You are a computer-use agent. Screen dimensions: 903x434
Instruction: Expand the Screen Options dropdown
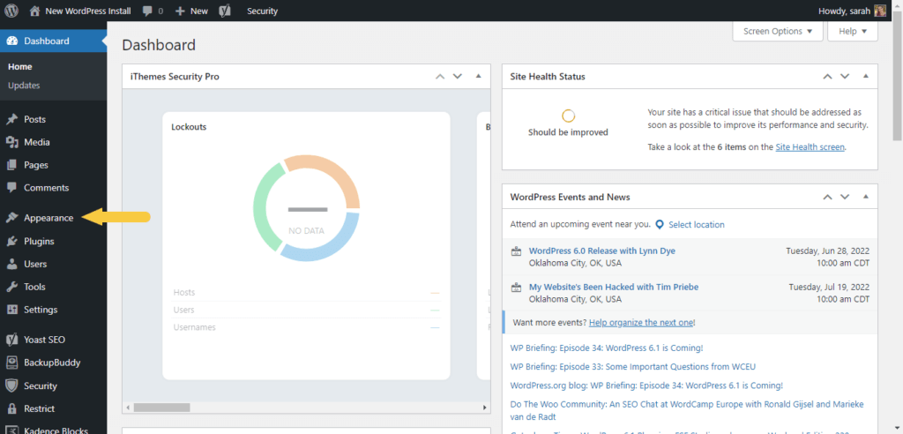pos(777,31)
